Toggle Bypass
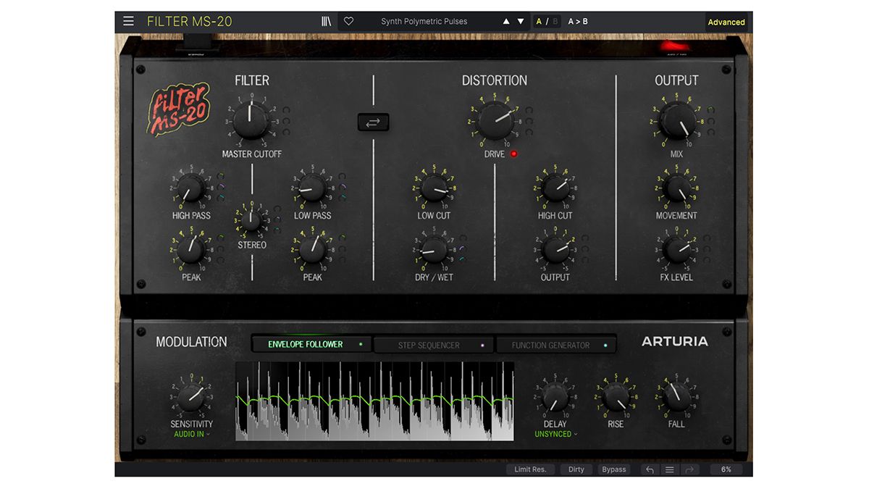The width and height of the screenshot is (869, 489). click(614, 469)
